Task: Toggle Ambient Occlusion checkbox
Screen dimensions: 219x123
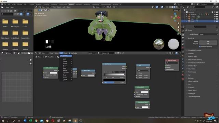Action: [x=188, y=50]
